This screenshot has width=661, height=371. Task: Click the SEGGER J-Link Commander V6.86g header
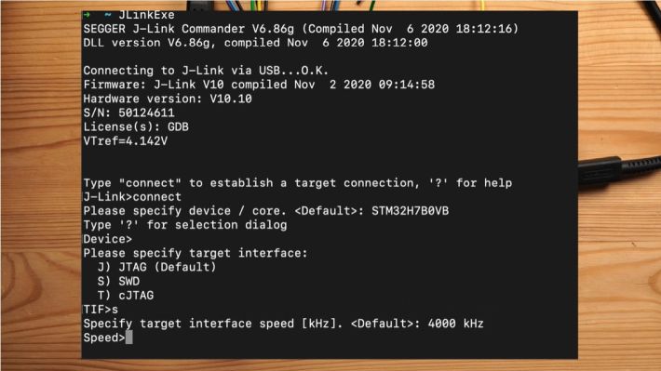(188, 29)
